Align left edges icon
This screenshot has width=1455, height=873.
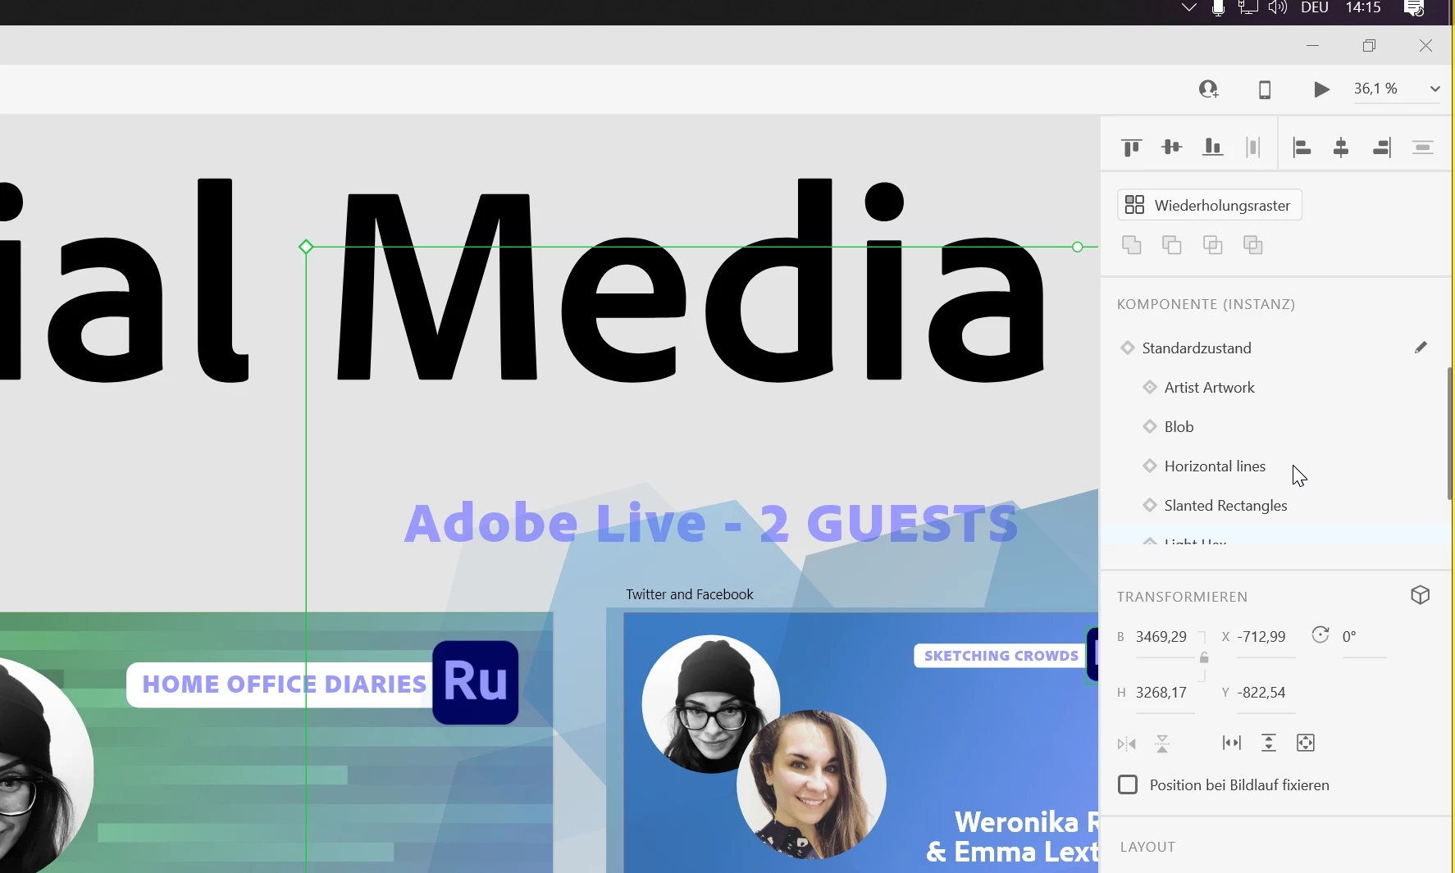(1302, 148)
